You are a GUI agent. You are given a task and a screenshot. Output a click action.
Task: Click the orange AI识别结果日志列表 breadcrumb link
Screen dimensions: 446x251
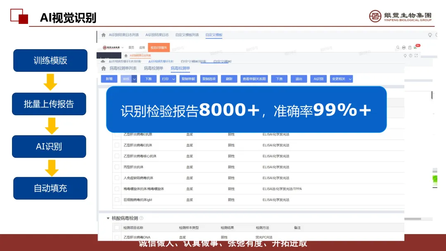click(x=140, y=56)
